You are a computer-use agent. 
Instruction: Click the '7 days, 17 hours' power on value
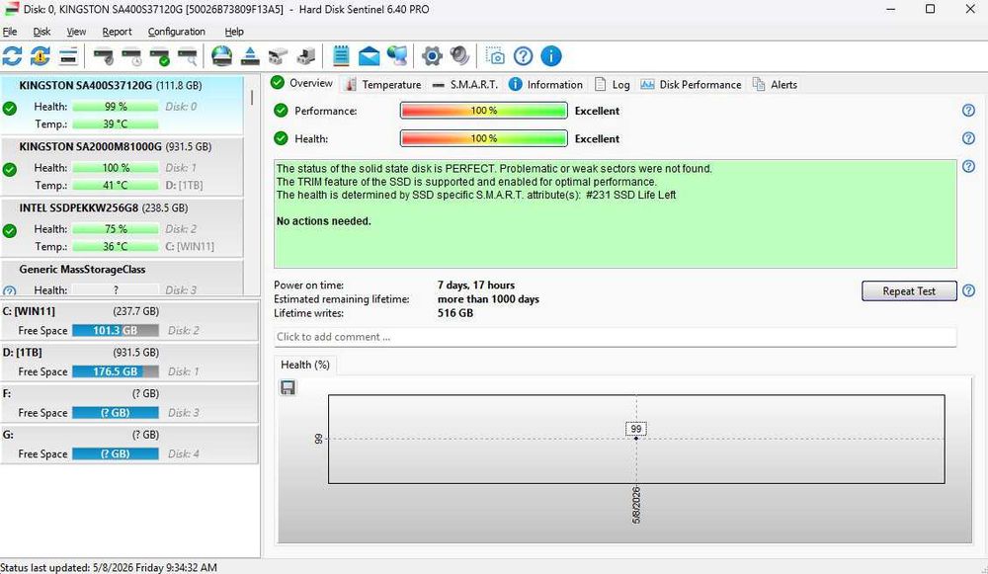476,286
